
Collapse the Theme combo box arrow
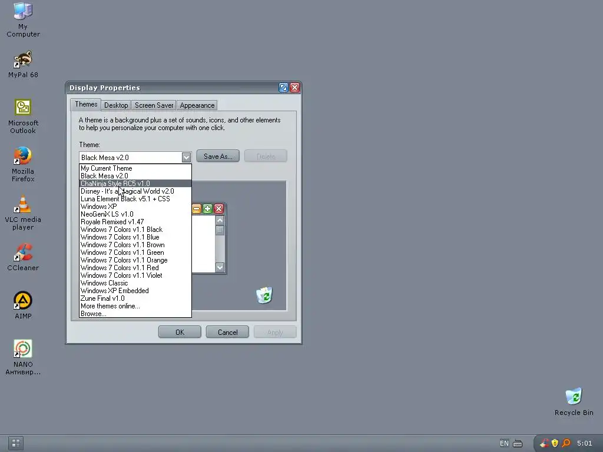point(186,157)
